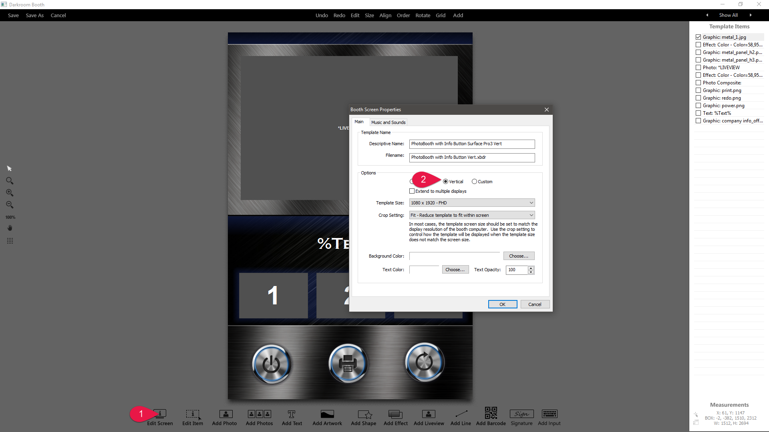Open the Align menu
Image resolution: width=769 pixels, height=432 pixels.
pos(385,15)
